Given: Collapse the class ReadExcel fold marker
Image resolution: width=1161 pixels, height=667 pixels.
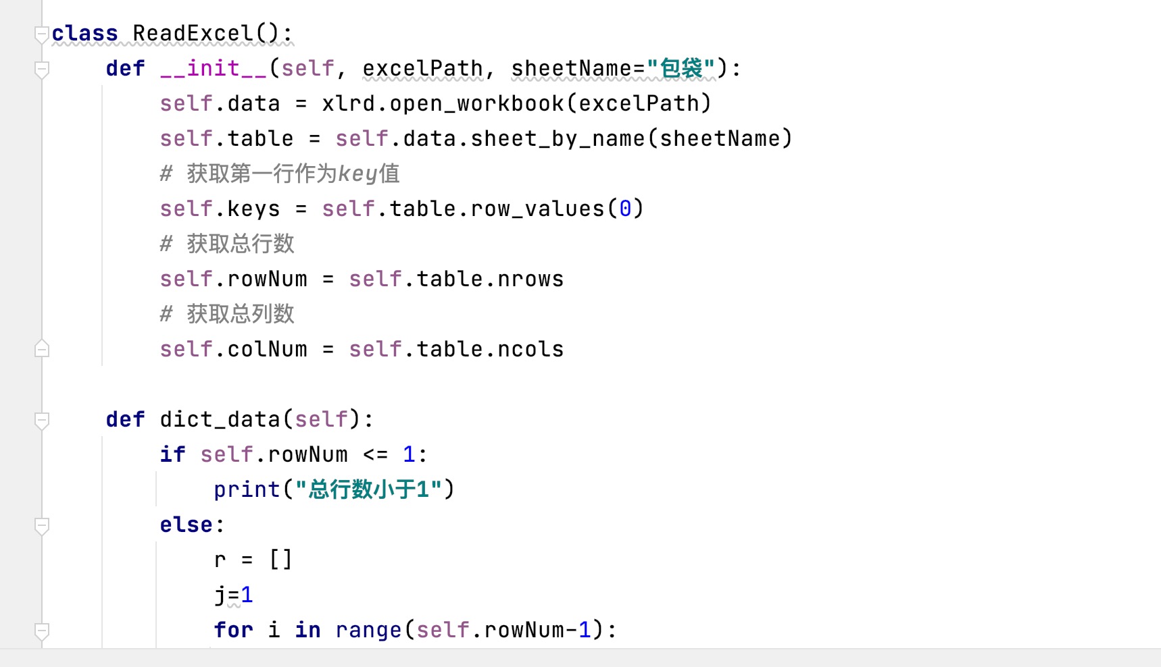Looking at the screenshot, I should [x=42, y=34].
